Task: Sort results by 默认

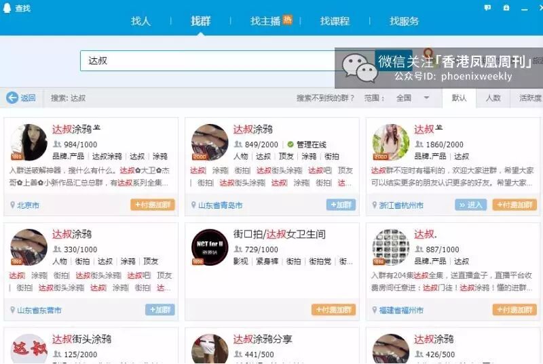Action: pos(459,98)
